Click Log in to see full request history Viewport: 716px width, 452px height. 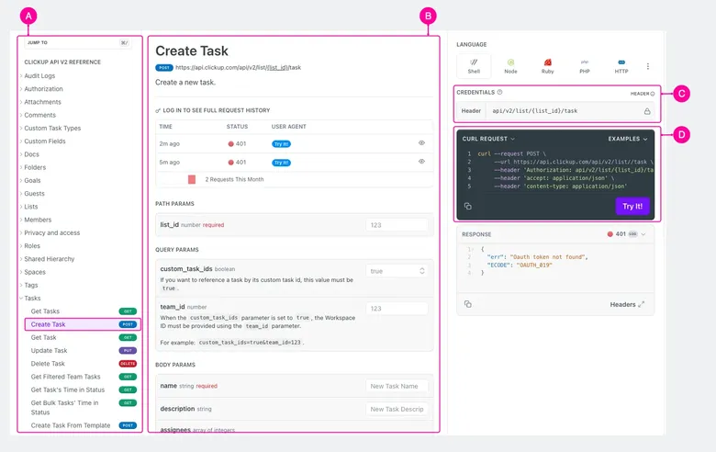(217, 110)
